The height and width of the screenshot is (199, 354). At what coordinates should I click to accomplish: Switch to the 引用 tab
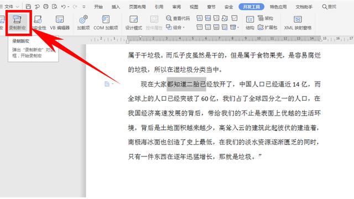(159, 7)
